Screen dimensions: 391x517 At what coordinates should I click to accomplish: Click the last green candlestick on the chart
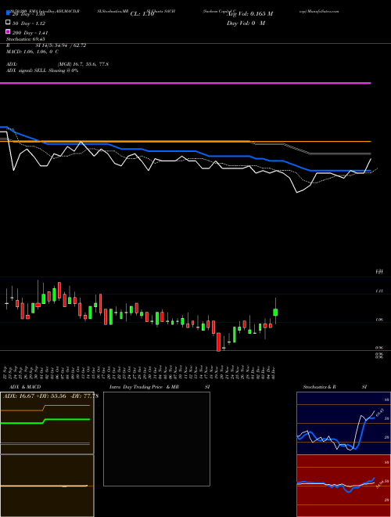point(275,313)
